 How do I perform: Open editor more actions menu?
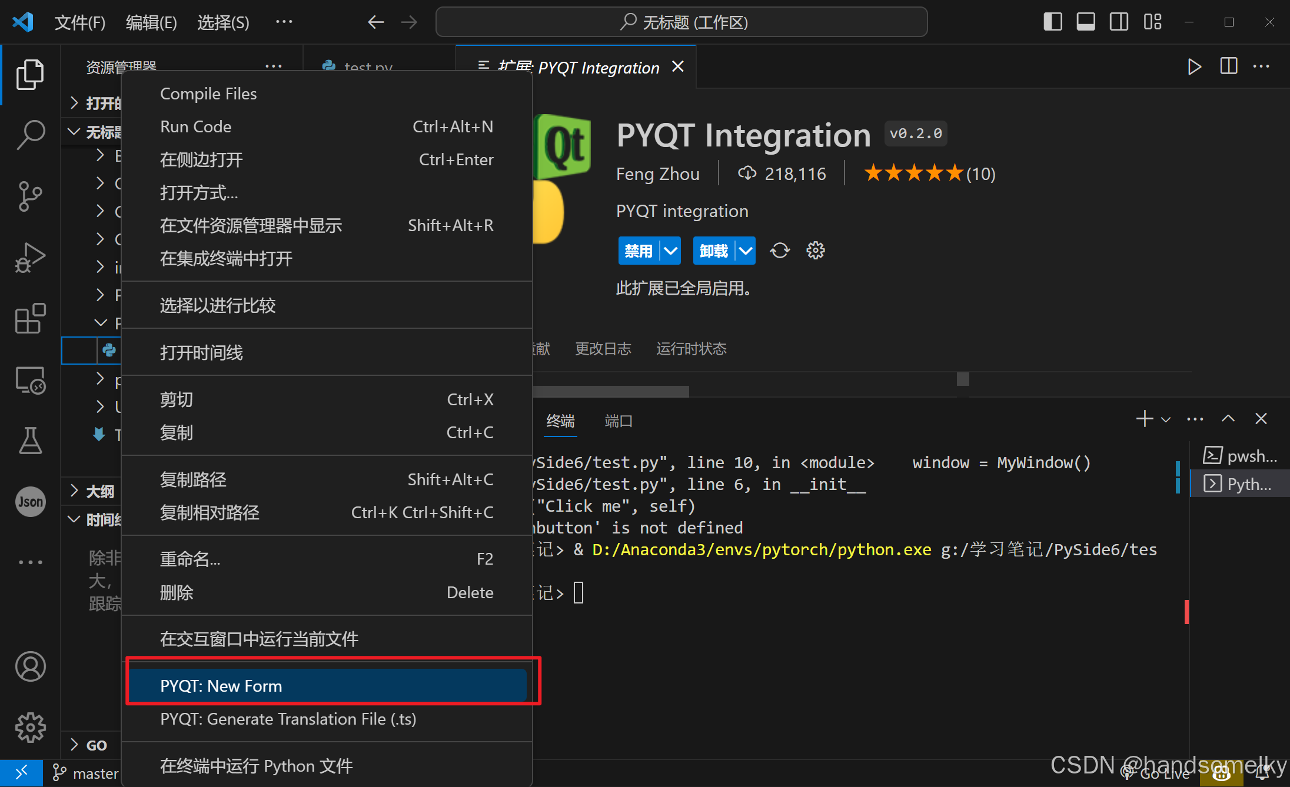[1261, 66]
